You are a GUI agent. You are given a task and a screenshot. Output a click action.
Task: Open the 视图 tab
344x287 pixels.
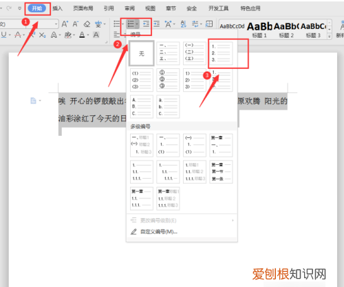coord(150,8)
